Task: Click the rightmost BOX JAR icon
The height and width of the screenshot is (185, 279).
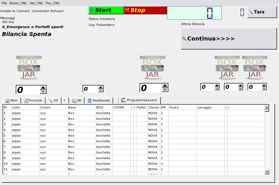Action: tap(255, 67)
